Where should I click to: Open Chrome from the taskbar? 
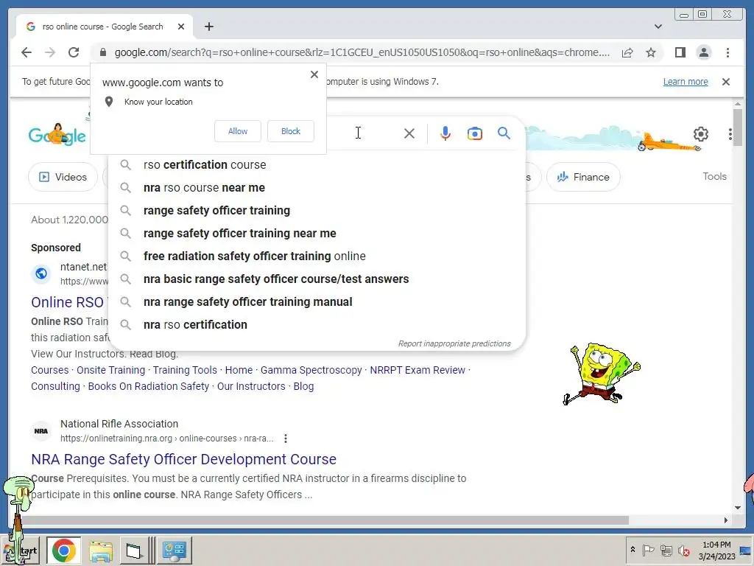[64, 550]
